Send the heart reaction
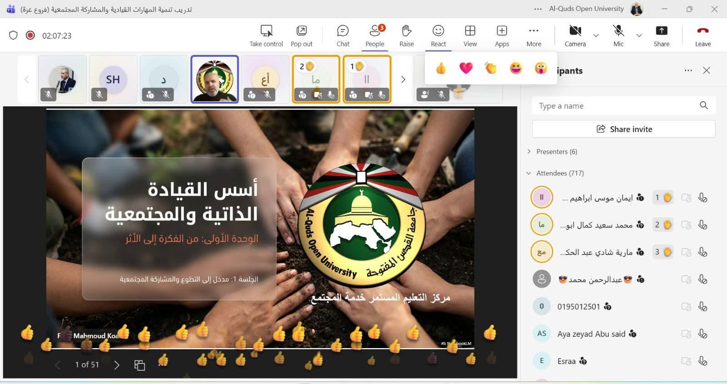 tap(466, 68)
